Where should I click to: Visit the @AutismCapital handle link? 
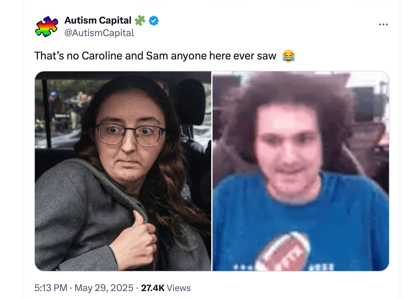coord(99,33)
